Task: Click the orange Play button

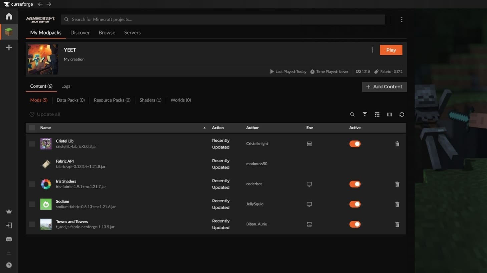Action: pyautogui.click(x=391, y=50)
